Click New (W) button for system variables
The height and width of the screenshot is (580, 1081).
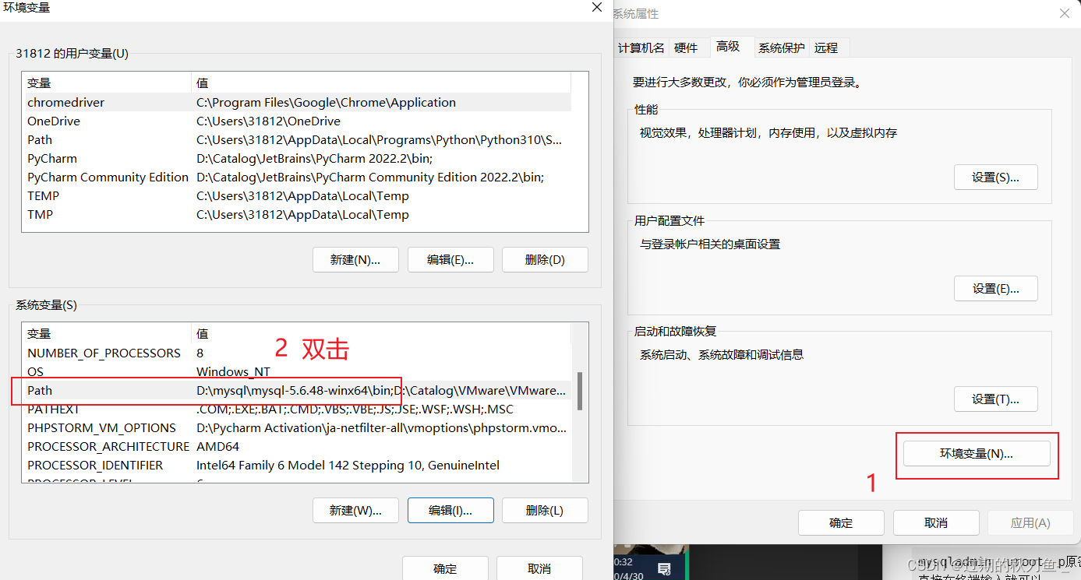(x=355, y=511)
